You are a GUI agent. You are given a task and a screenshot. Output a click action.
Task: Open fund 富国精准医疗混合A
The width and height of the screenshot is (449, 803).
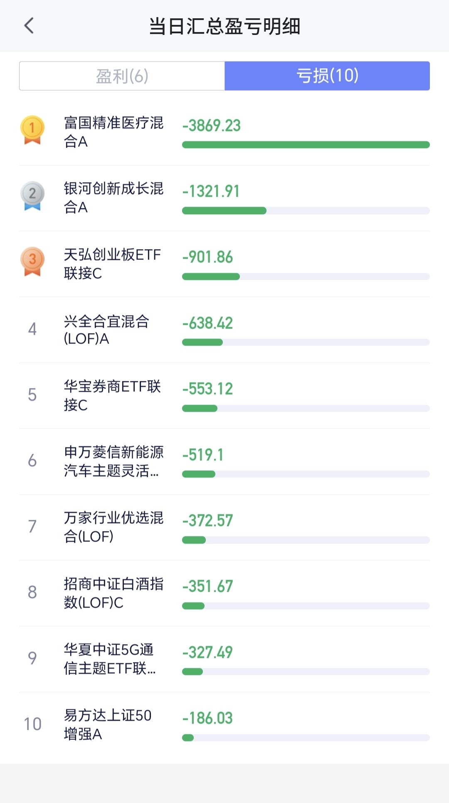point(113,132)
